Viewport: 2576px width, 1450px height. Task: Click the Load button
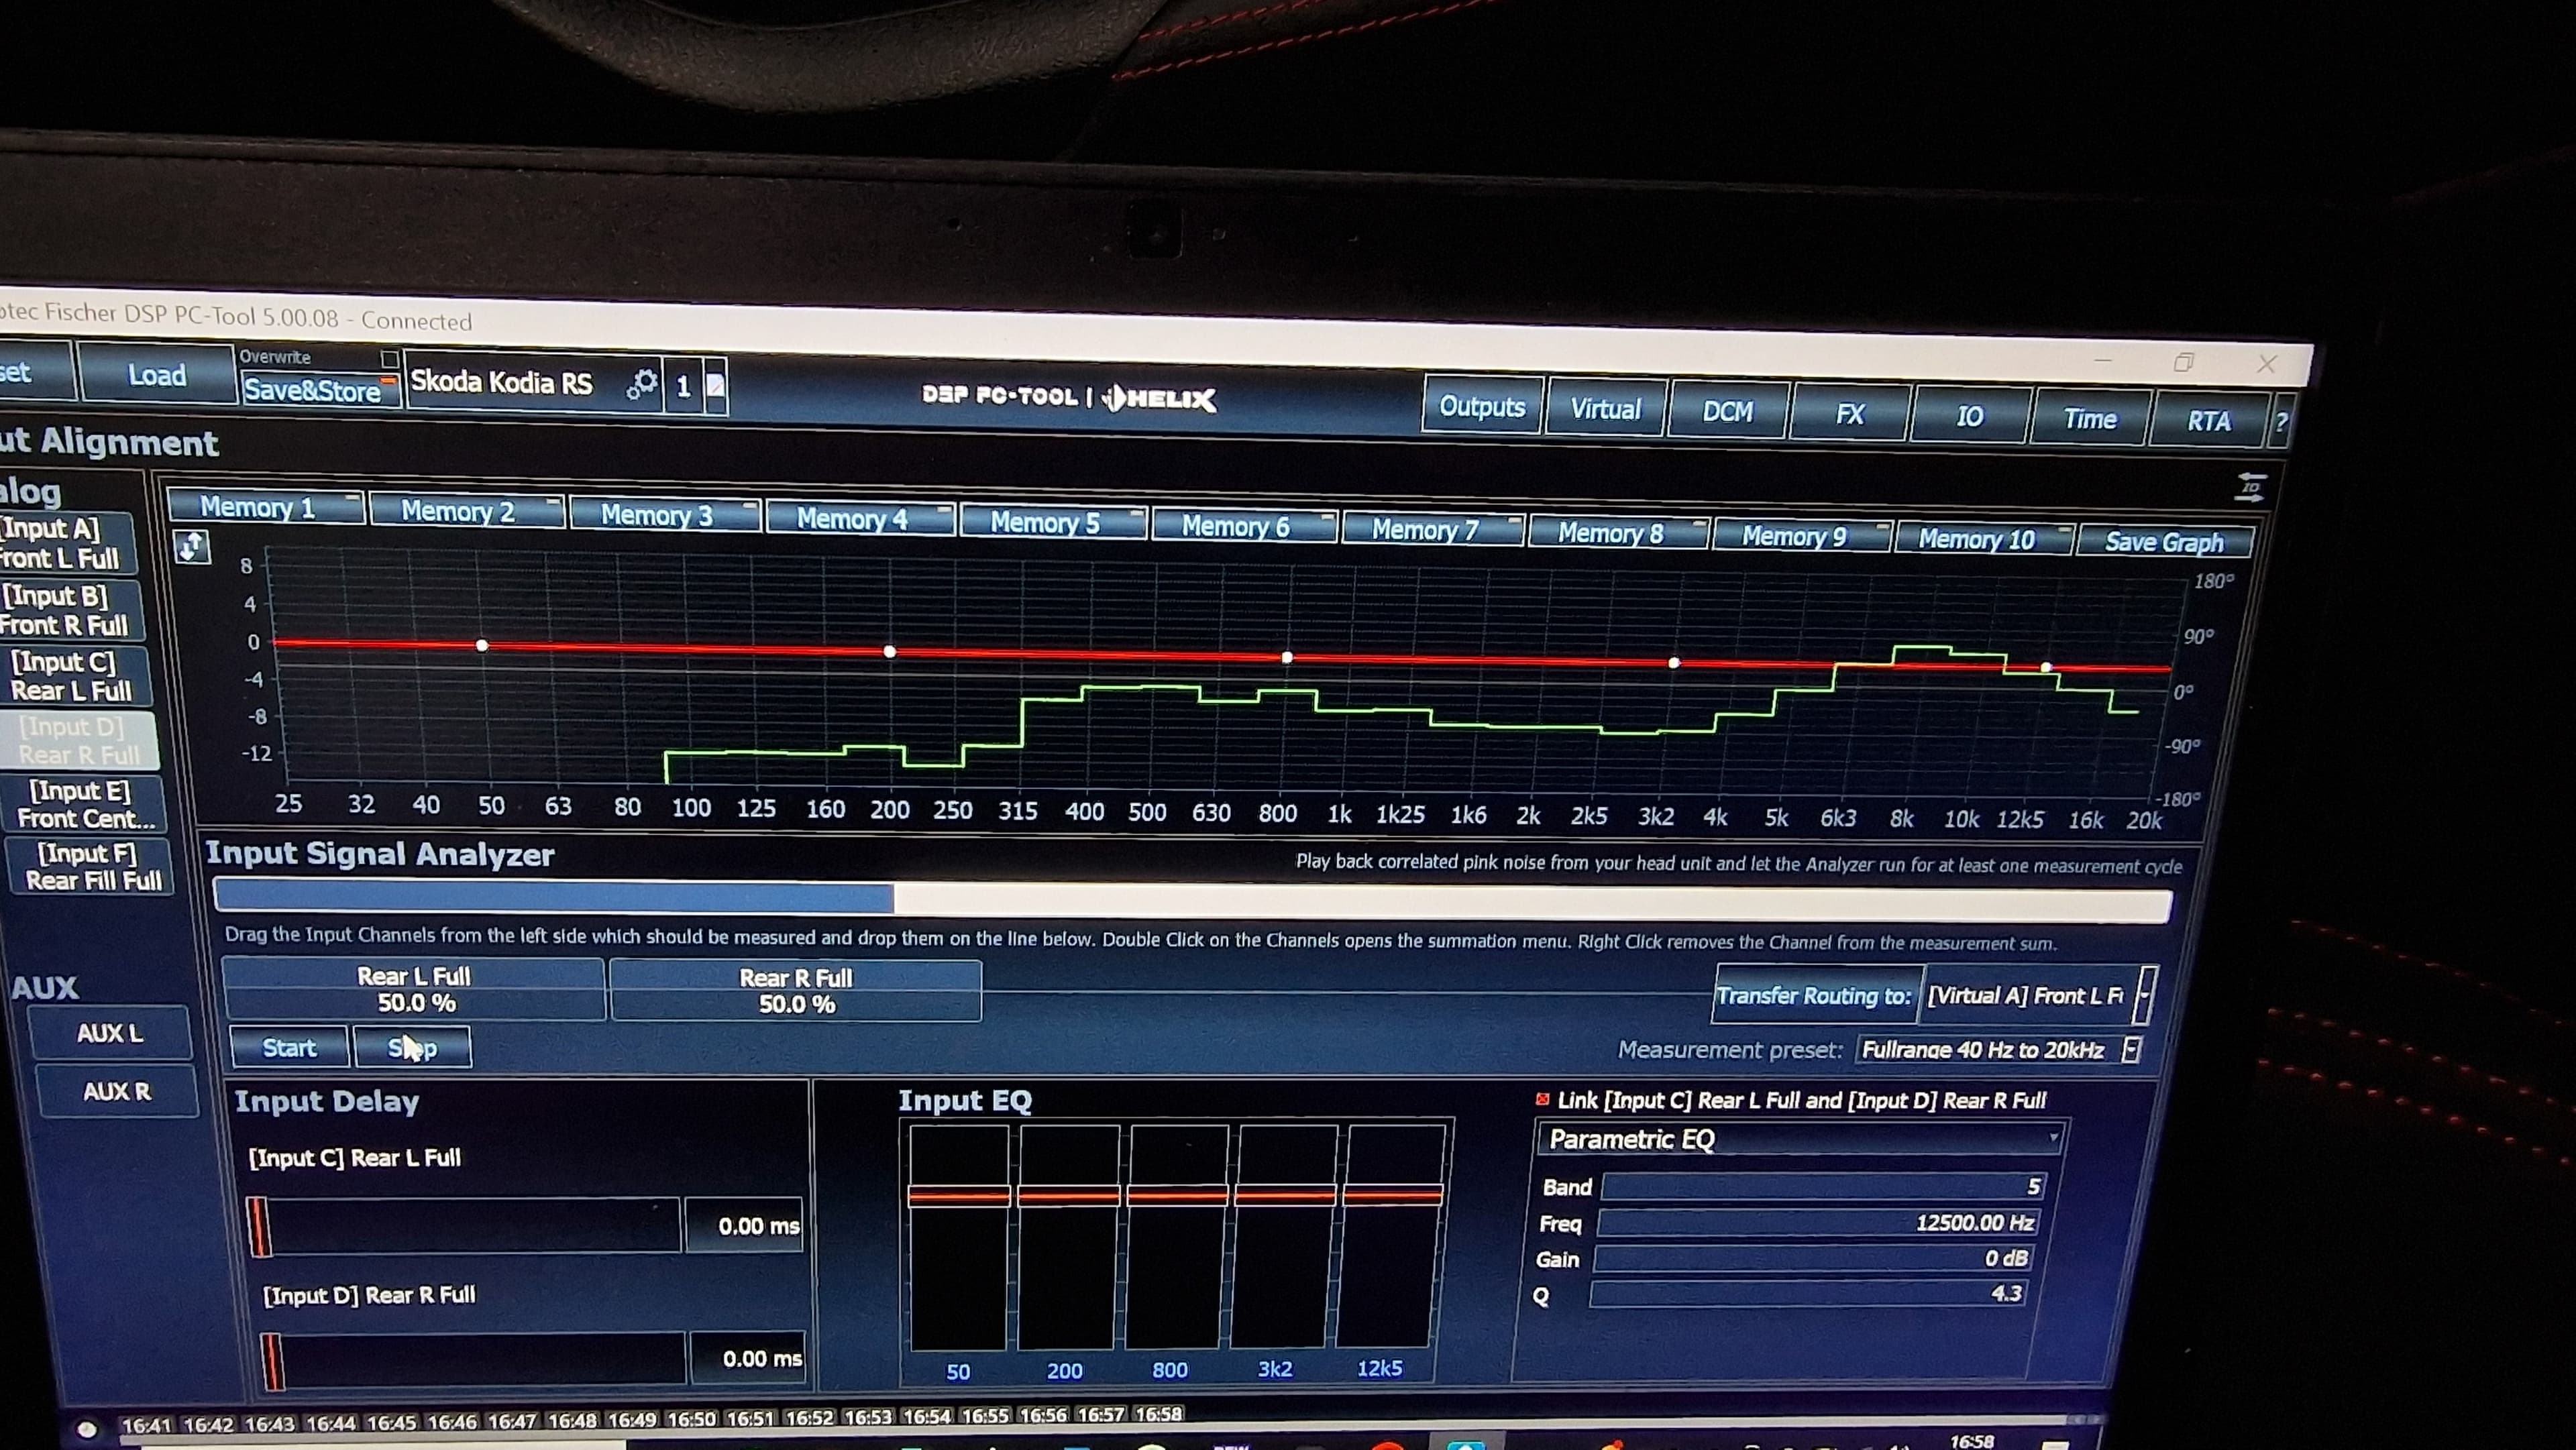(156, 375)
